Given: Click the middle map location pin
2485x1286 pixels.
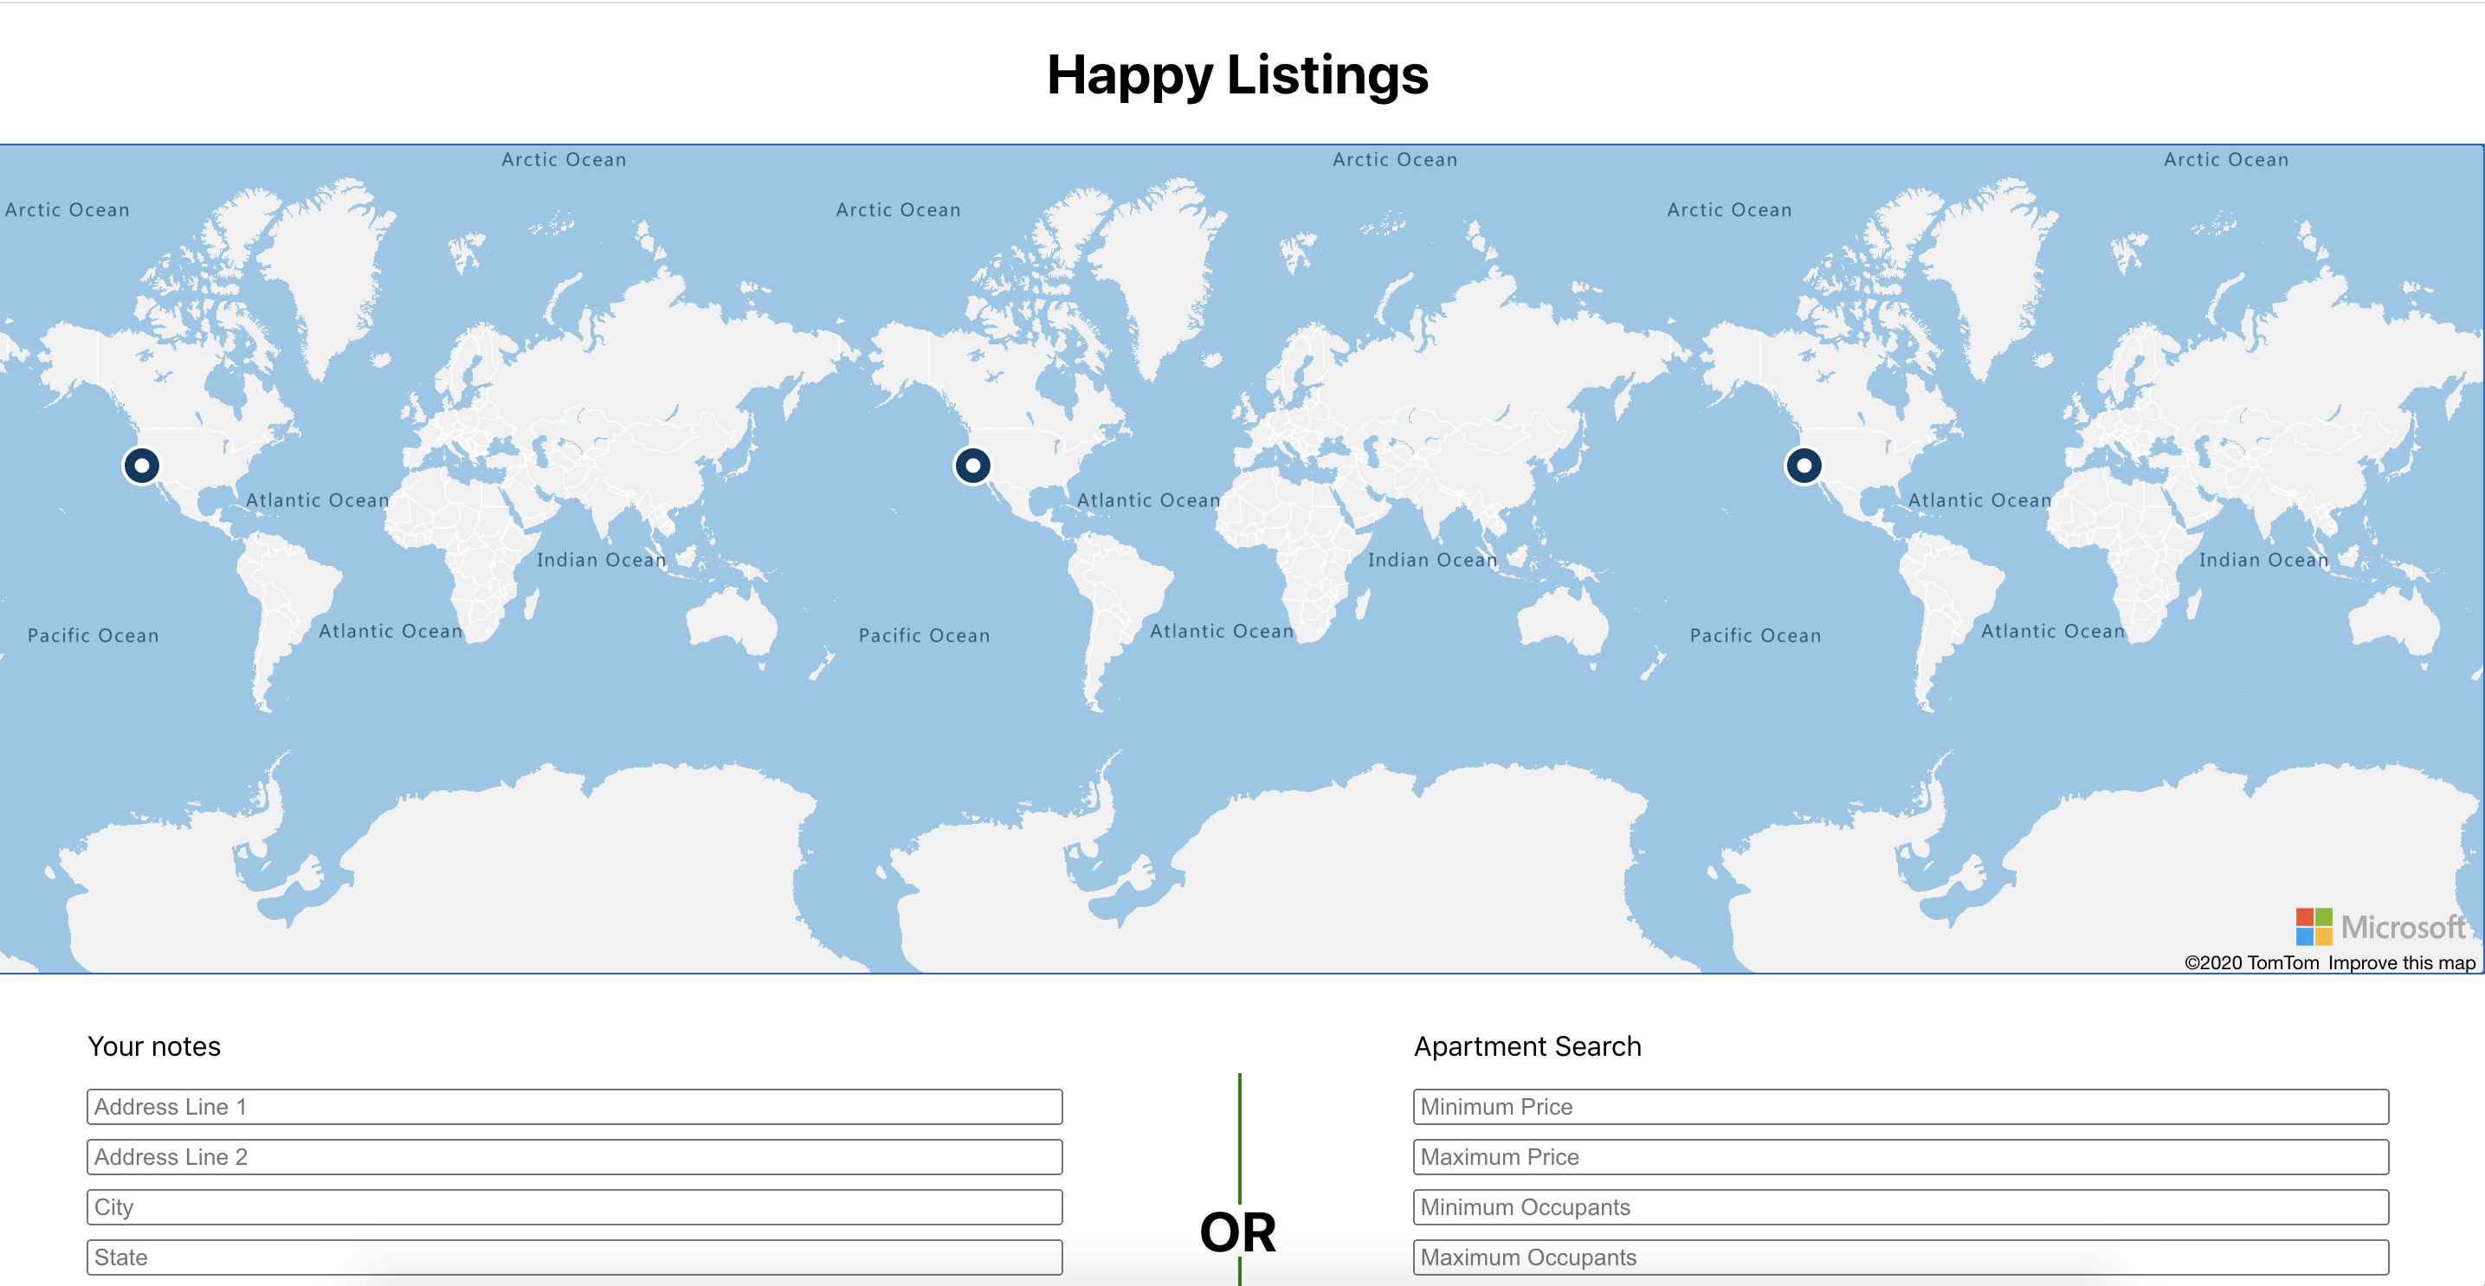Looking at the screenshot, I should click(x=972, y=466).
